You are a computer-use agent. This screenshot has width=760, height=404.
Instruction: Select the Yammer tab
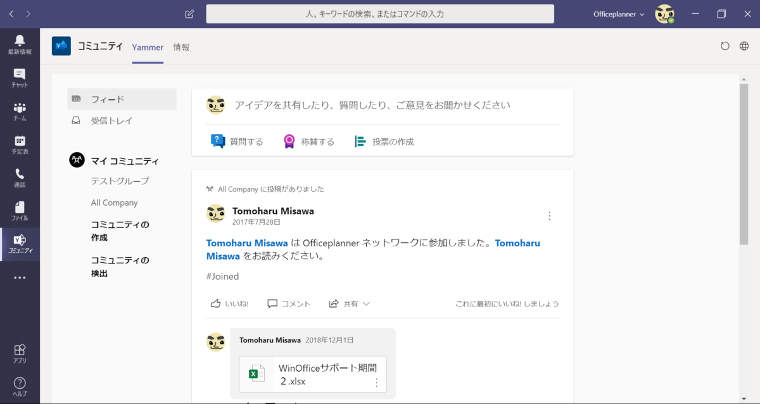pyautogui.click(x=148, y=47)
